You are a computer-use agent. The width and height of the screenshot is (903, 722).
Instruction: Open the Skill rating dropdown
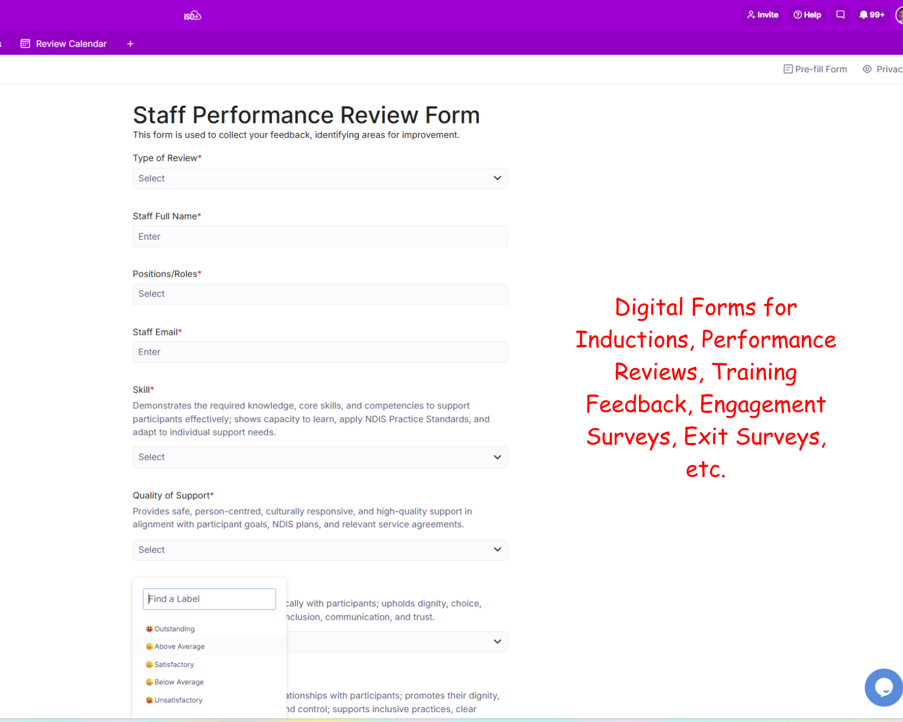point(320,457)
